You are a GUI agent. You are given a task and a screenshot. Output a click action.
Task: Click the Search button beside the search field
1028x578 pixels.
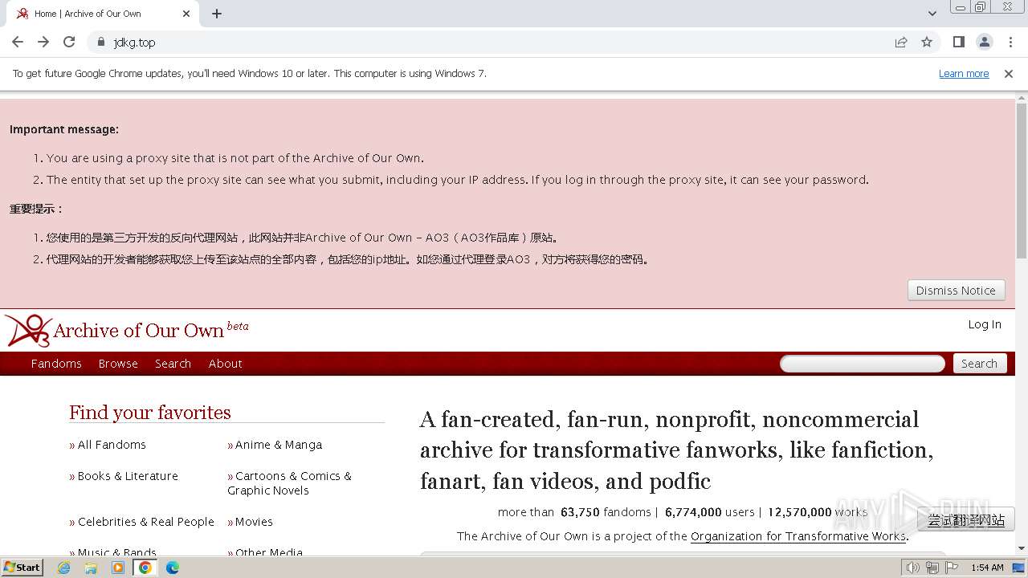pos(979,364)
